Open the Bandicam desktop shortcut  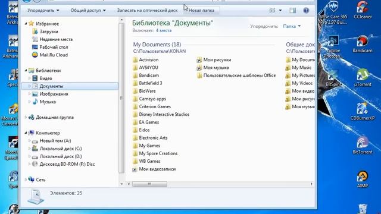[x=363, y=44]
